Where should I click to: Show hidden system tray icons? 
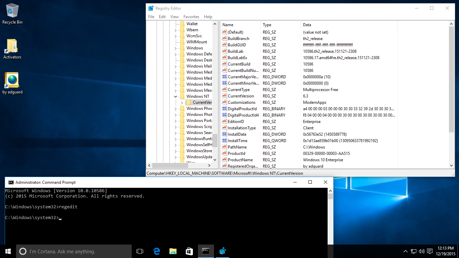[406, 251]
